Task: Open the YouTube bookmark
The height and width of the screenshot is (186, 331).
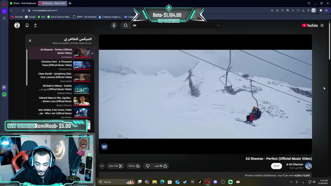Action: 17,17
